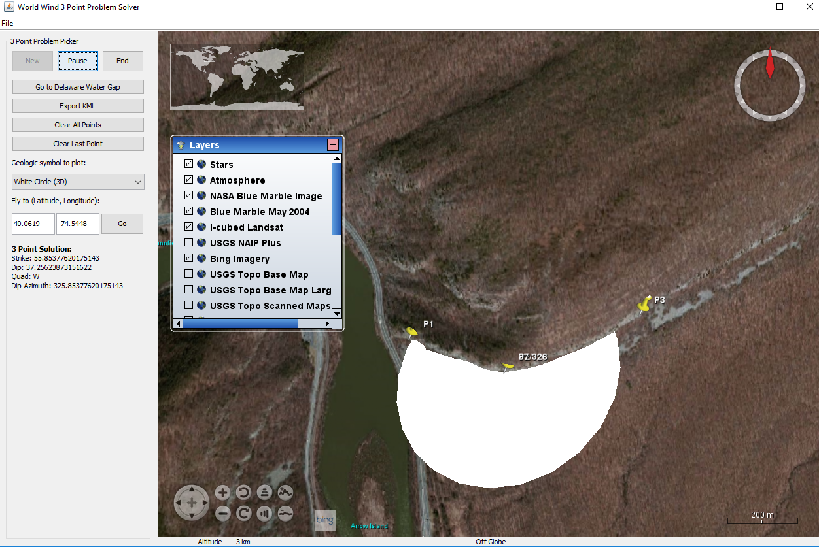Click the compass in the map corner

[770, 85]
